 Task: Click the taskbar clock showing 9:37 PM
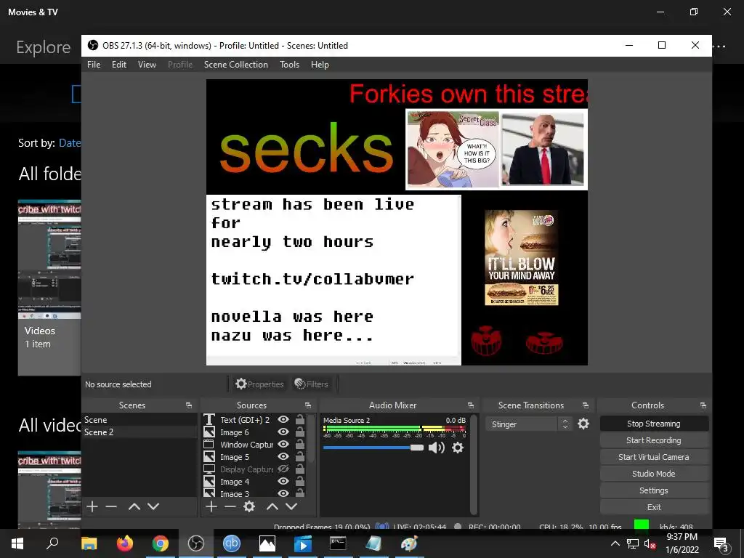tap(682, 543)
